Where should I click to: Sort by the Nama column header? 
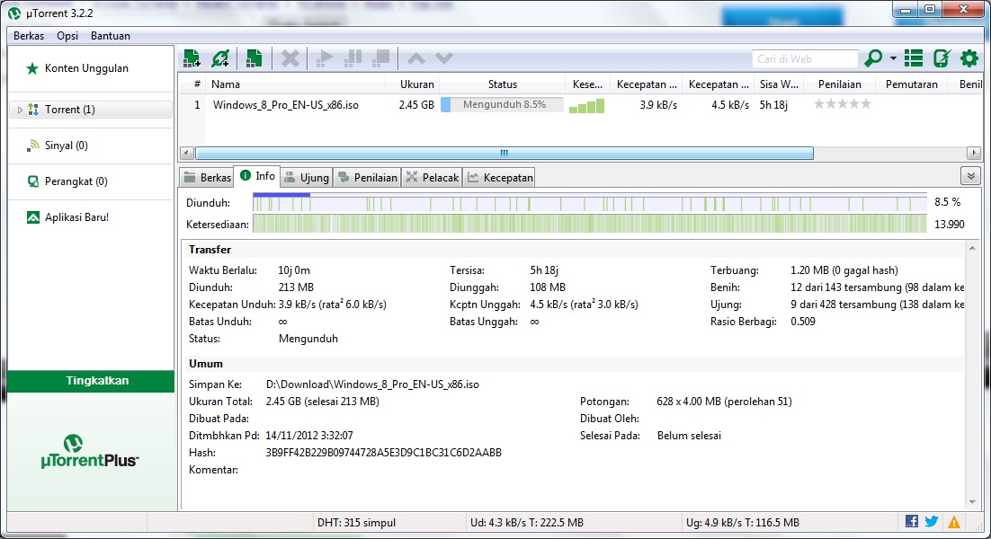(296, 84)
